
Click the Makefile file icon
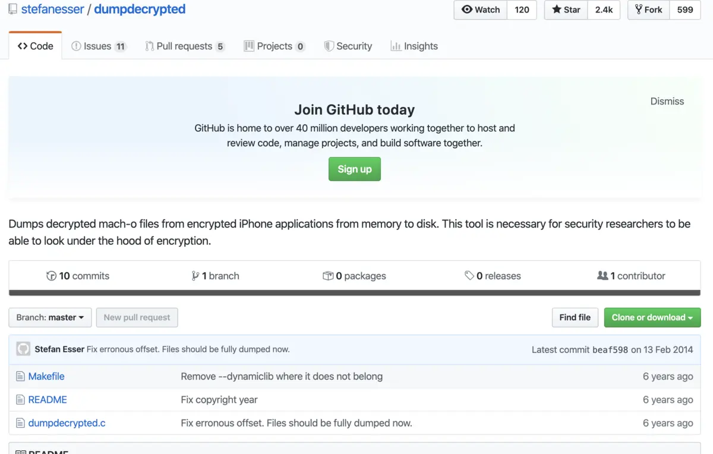20,376
